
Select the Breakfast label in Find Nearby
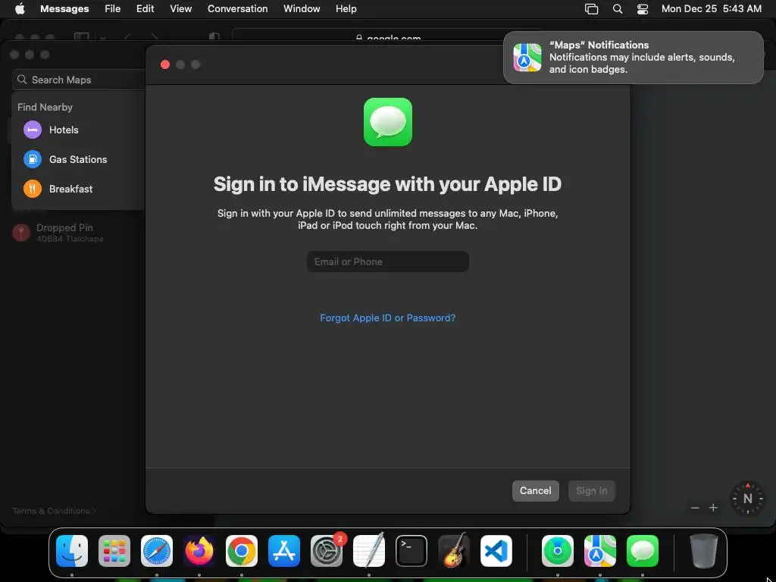(x=70, y=189)
